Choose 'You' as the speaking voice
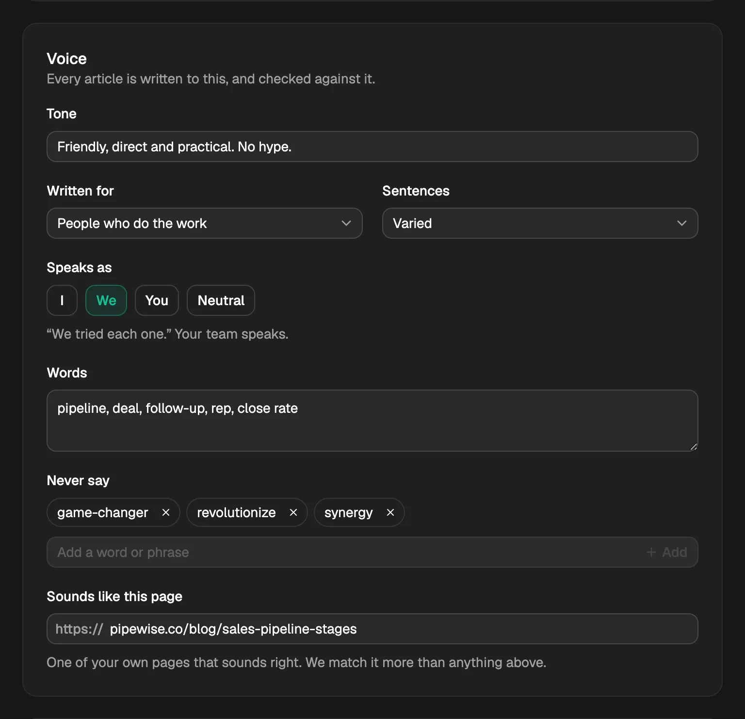745x719 pixels. tap(157, 300)
